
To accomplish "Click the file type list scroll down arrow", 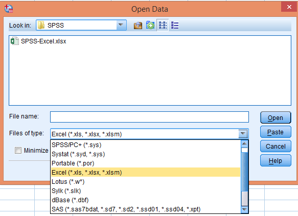I will [x=244, y=210].
